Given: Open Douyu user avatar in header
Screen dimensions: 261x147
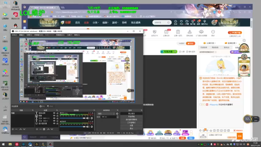Looking at the screenshot, I should 214,22.
